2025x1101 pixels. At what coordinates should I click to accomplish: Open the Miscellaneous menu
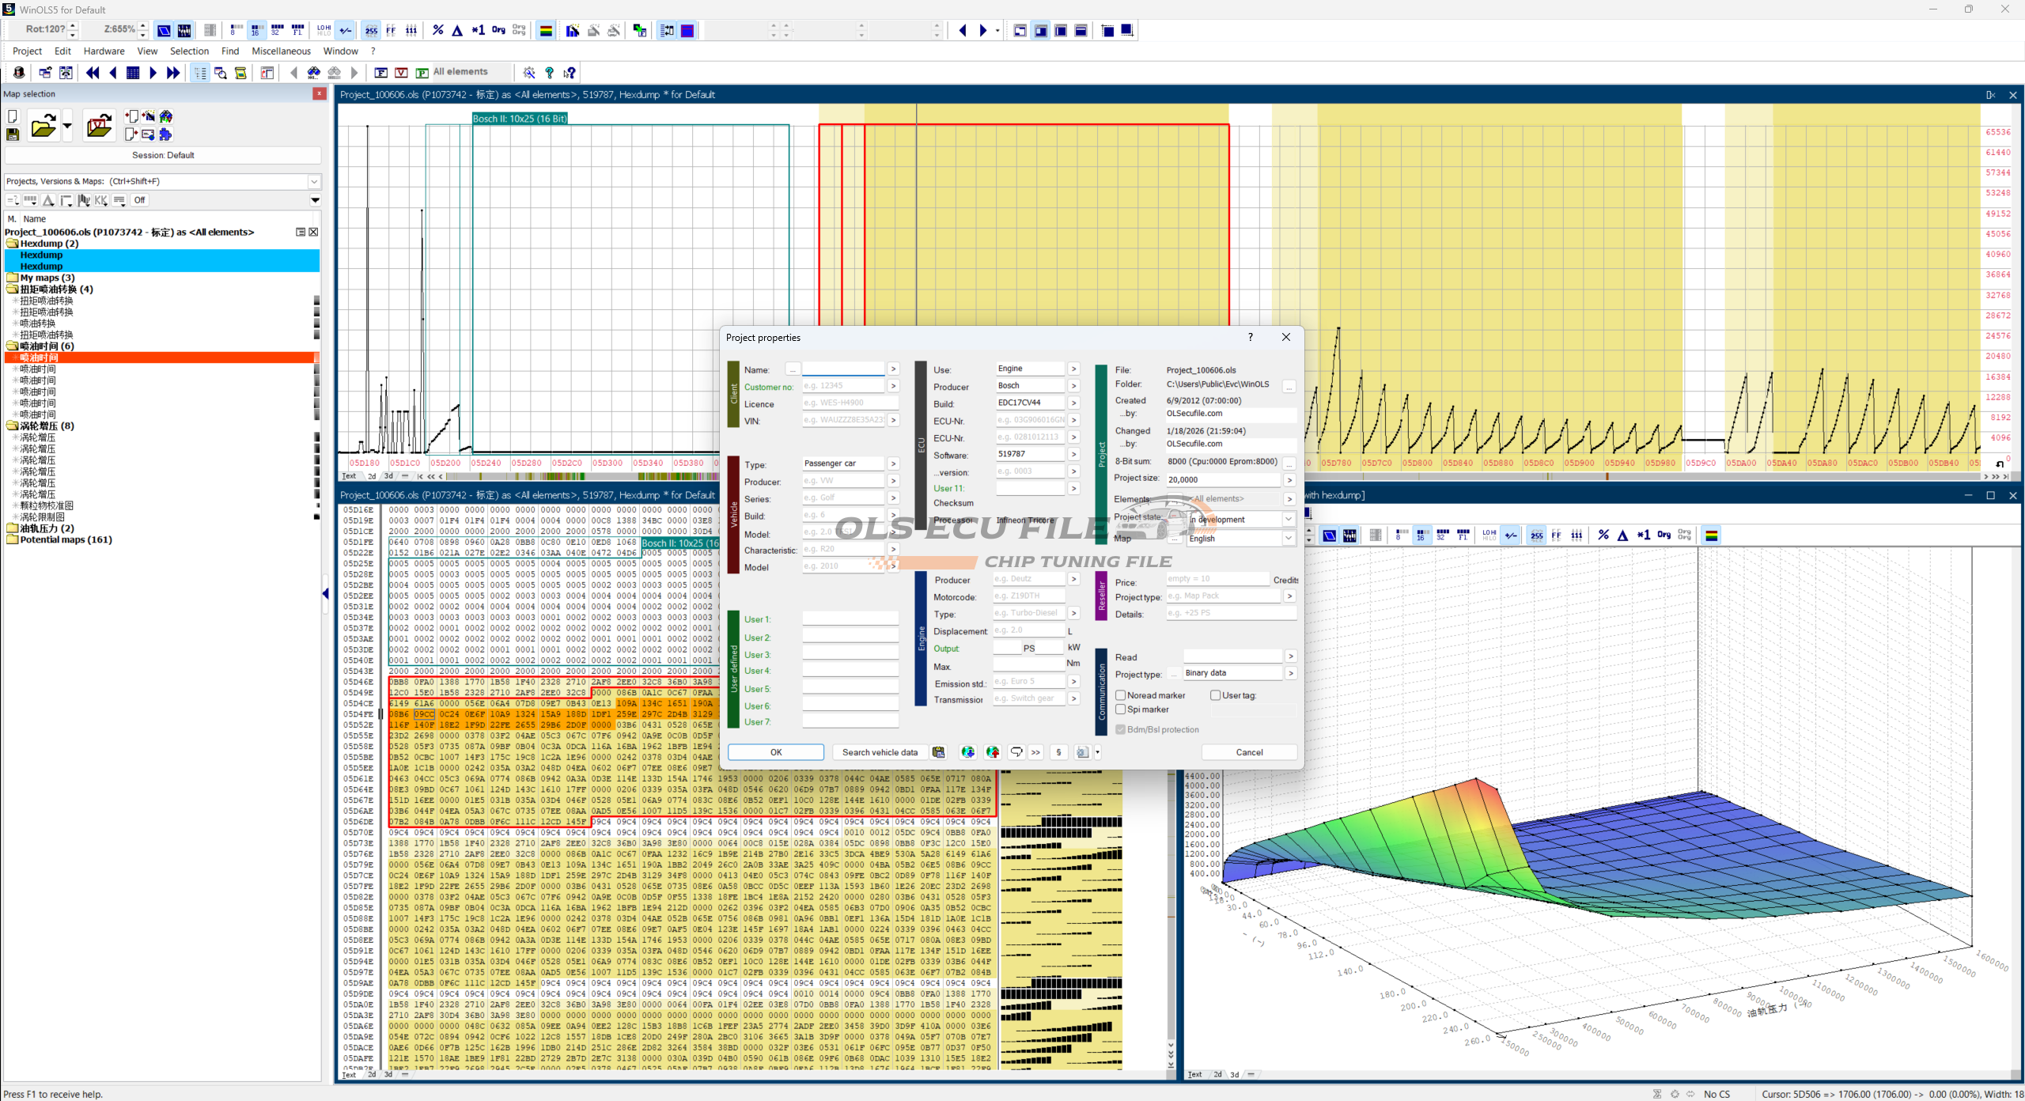click(x=281, y=51)
